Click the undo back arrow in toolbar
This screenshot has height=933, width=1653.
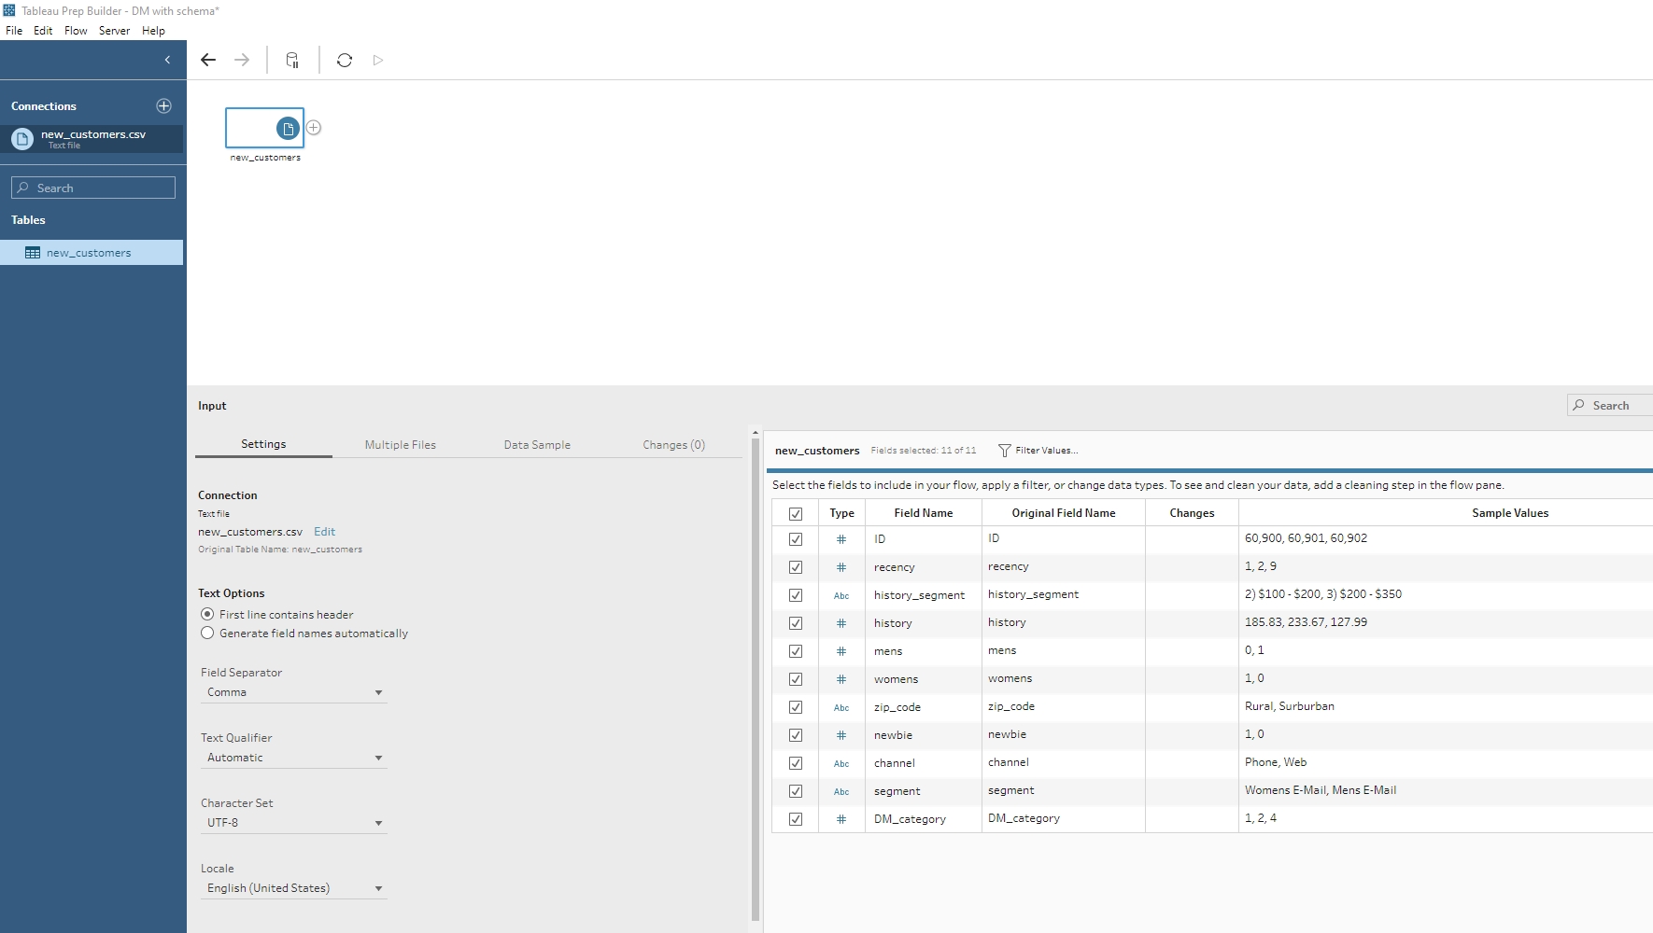[208, 60]
